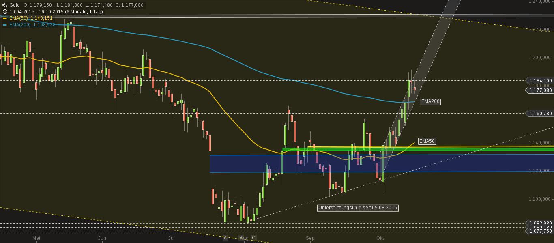Image resolution: width=554 pixels, height=243 pixels.
Task: Click the EMA200 label on the chart
Action: coord(431,102)
